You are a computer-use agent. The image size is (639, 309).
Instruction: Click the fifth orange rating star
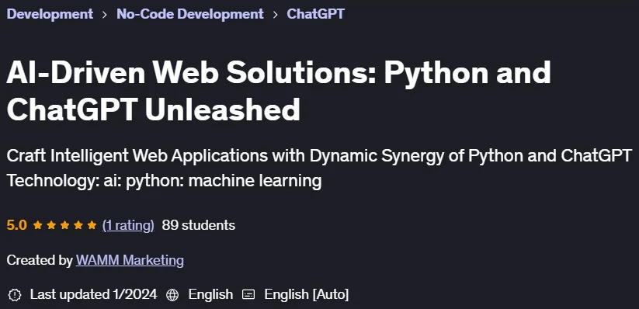[x=92, y=224]
